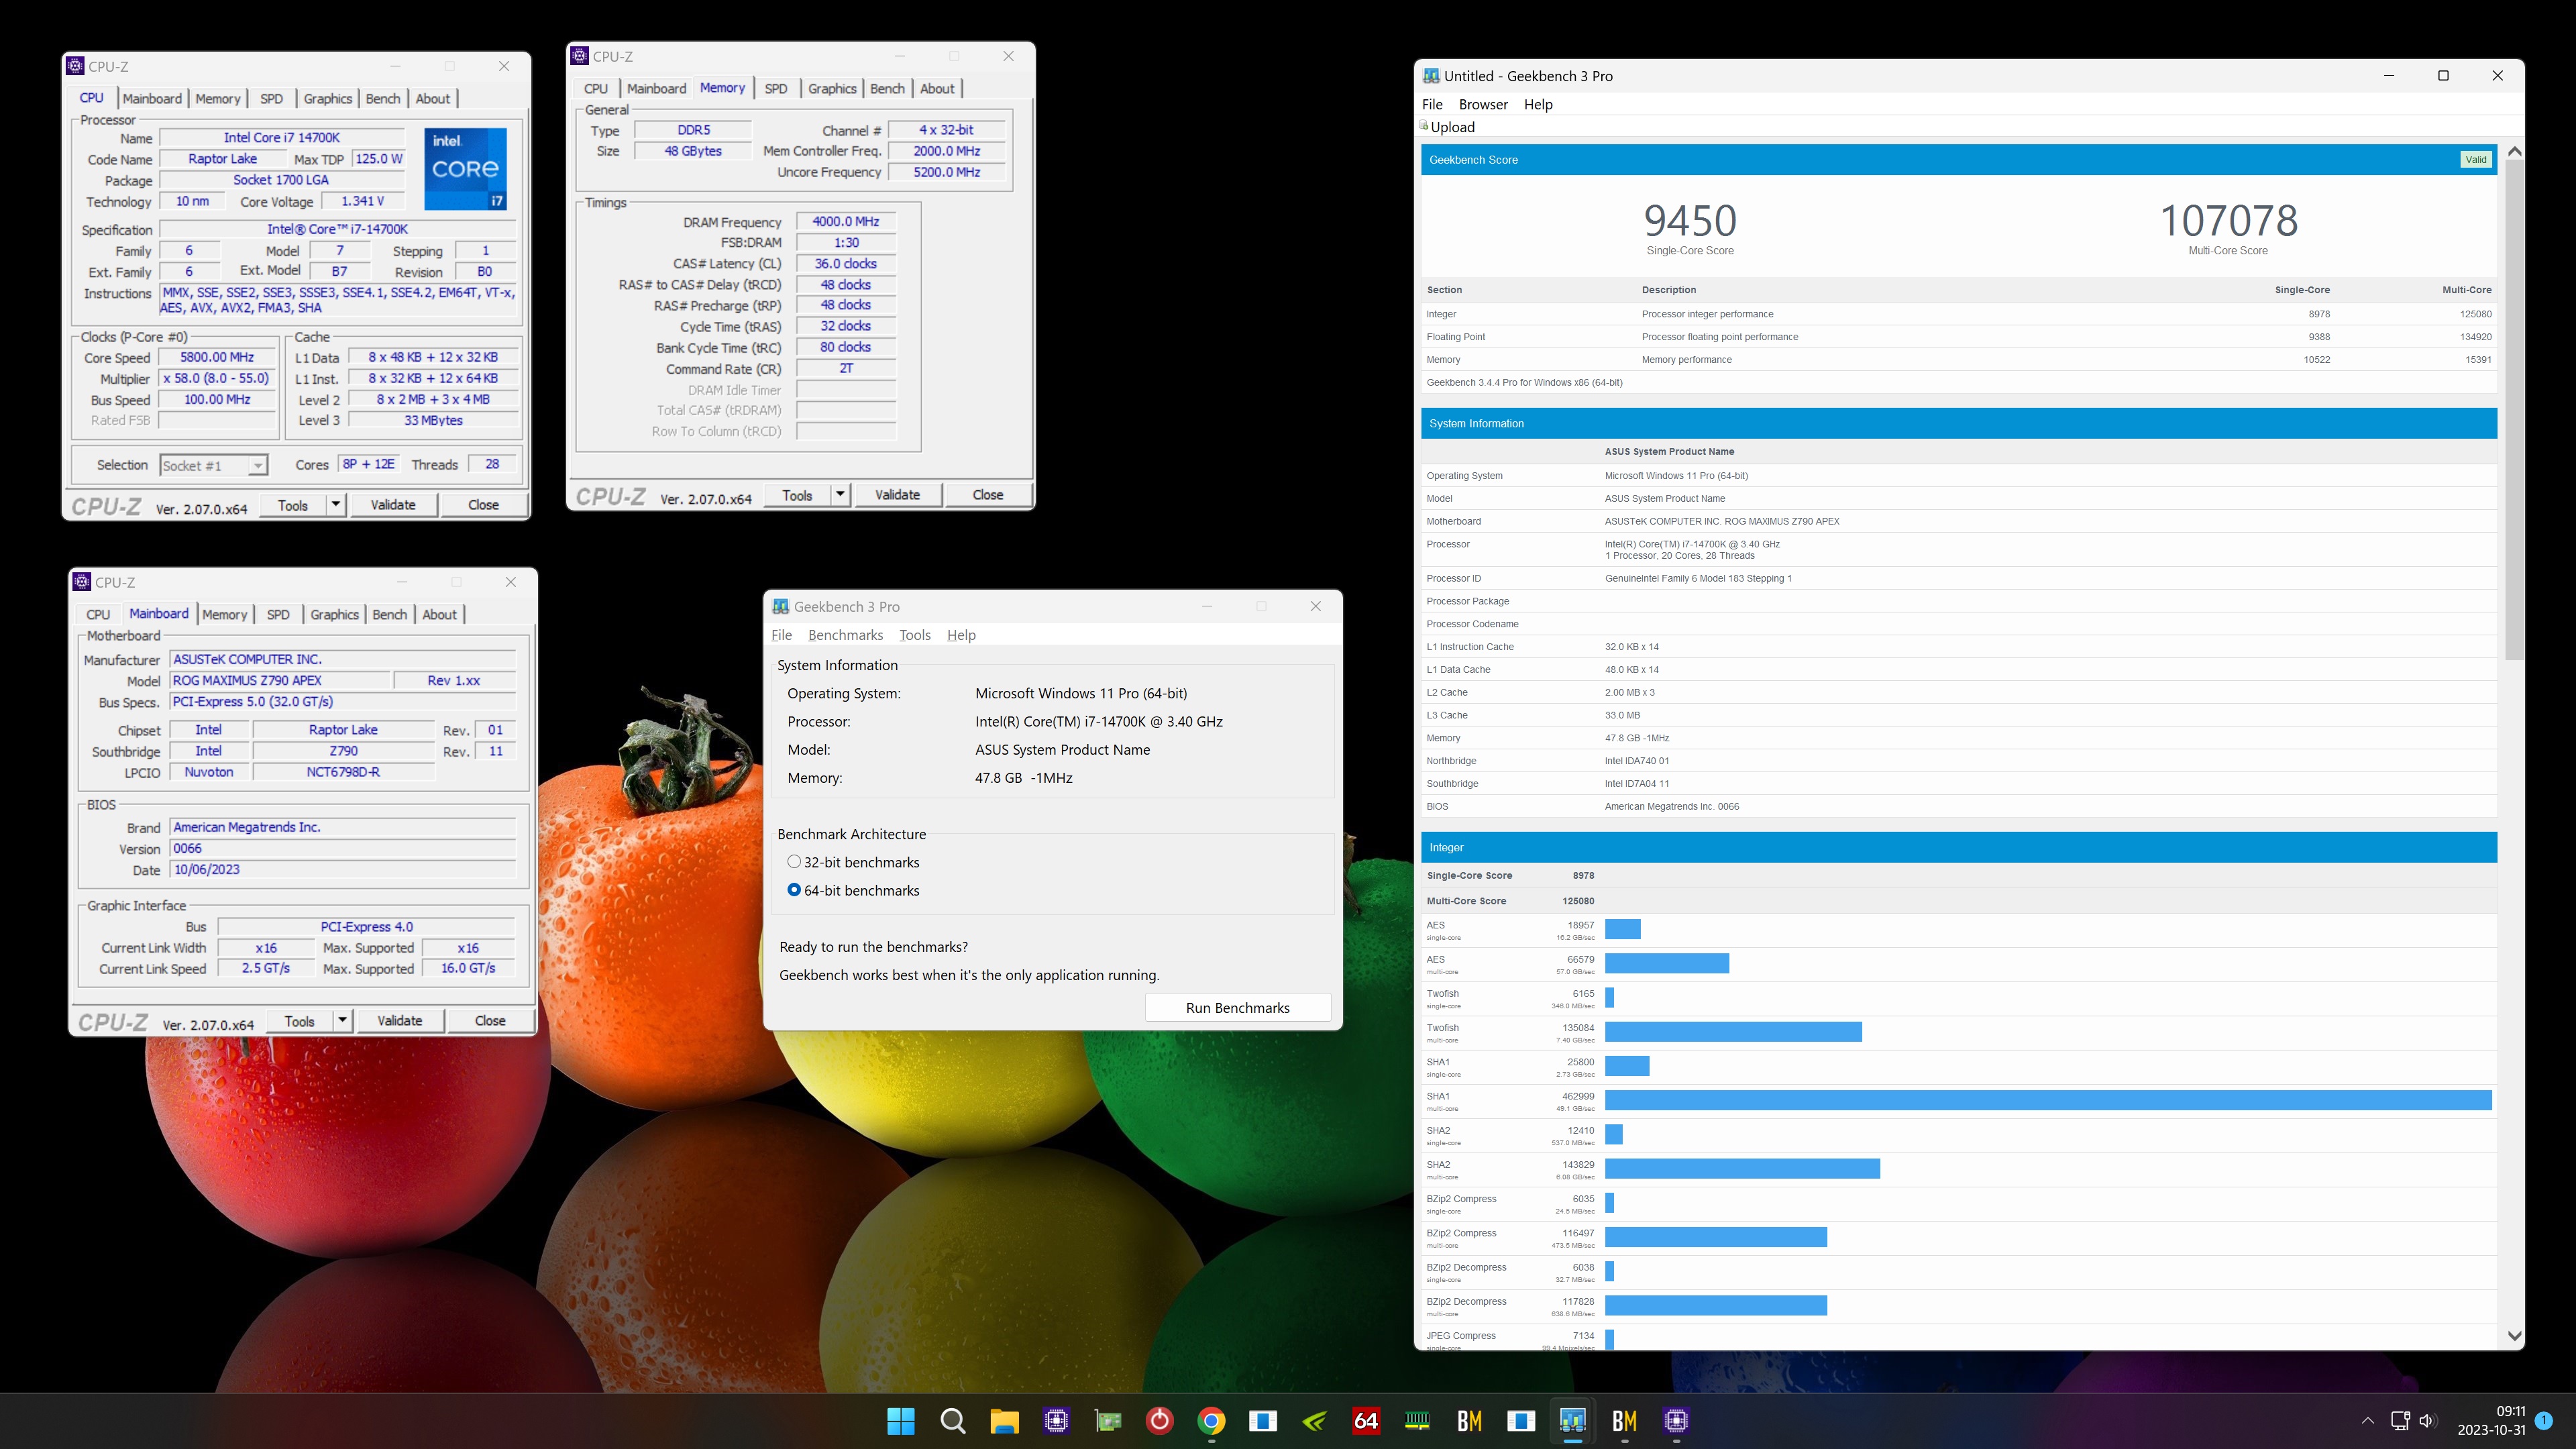This screenshot has height=1449, width=2576.
Task: Expand Tools arrow in CPU-Z Memory window
Action: click(840, 495)
